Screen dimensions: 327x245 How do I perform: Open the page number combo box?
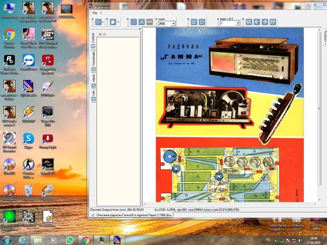[x=230, y=23]
